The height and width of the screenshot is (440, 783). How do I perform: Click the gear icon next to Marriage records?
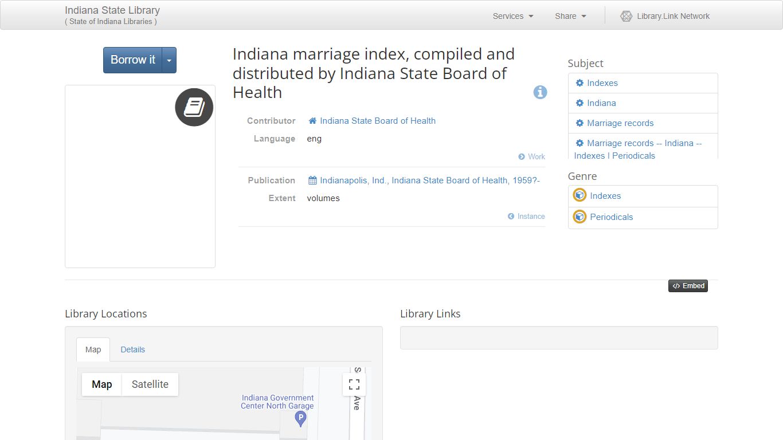[x=580, y=123]
